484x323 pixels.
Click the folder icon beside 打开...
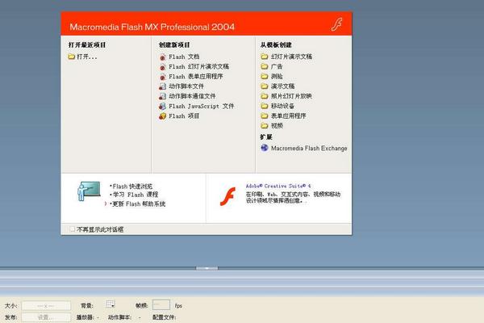click(71, 57)
